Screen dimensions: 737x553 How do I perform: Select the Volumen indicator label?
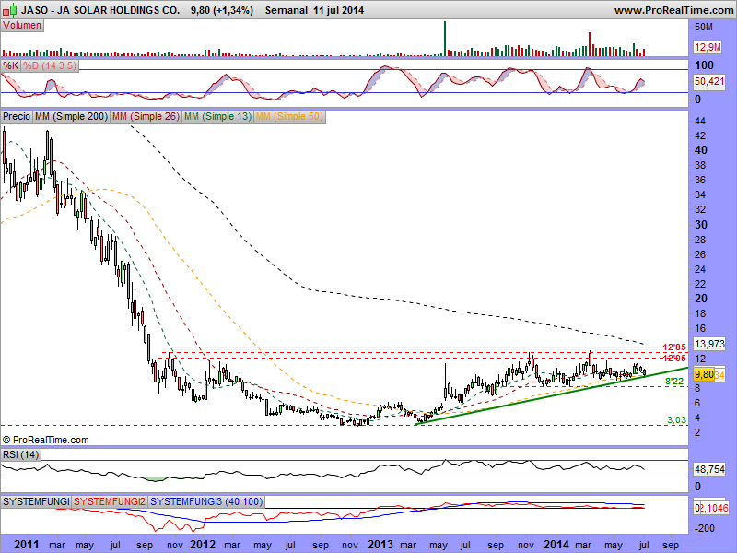(x=22, y=26)
